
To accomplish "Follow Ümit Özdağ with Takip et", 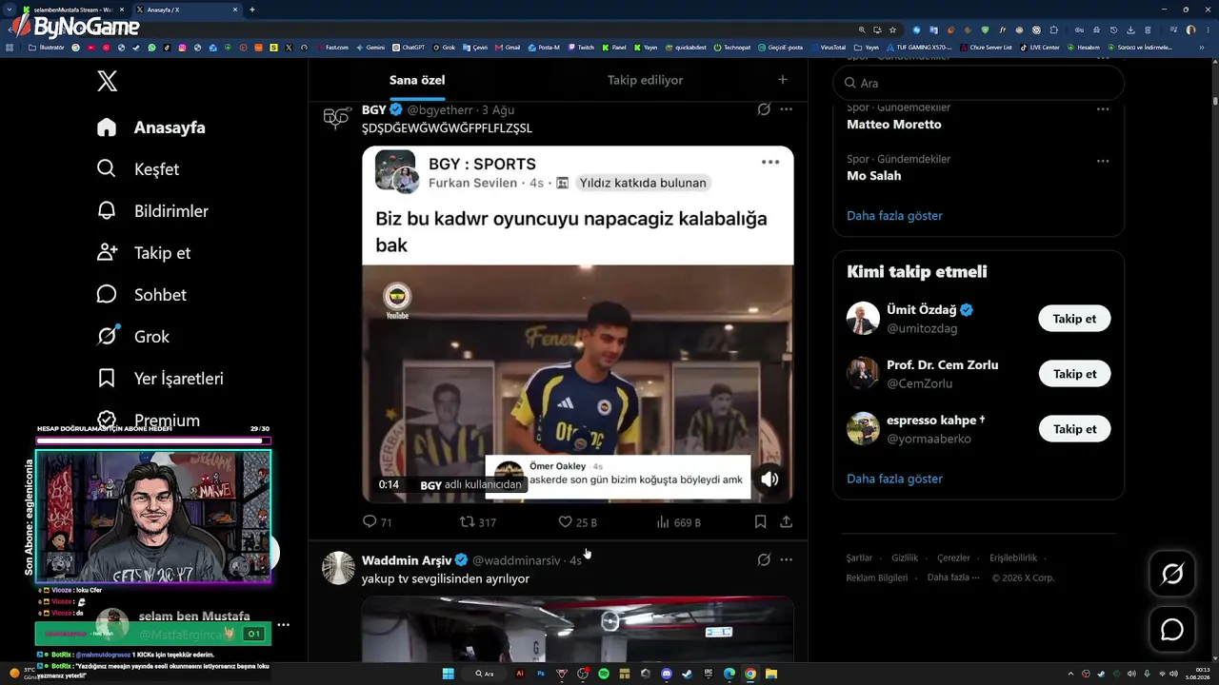I will point(1074,319).
